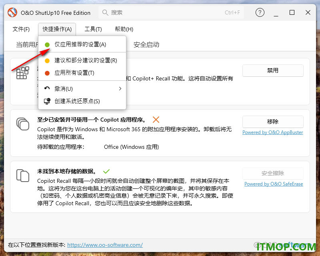
Task: Switch to the 安全启动 tab
Action: [x=146, y=45]
